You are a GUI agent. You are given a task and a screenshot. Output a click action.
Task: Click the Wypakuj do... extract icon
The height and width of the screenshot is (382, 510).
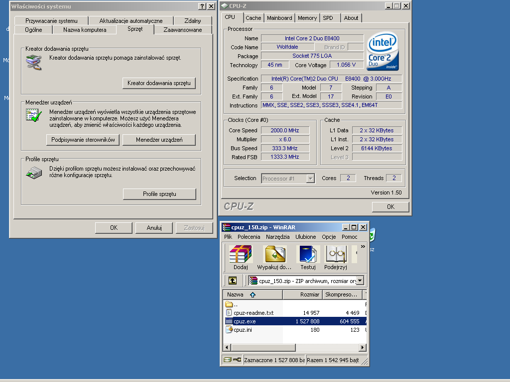[275, 254]
